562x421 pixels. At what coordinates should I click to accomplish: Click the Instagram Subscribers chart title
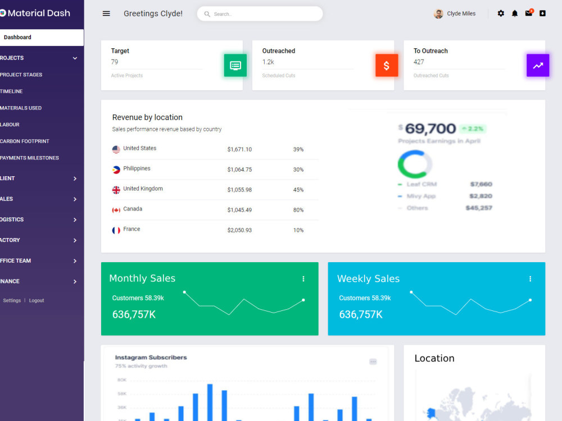[151, 357]
